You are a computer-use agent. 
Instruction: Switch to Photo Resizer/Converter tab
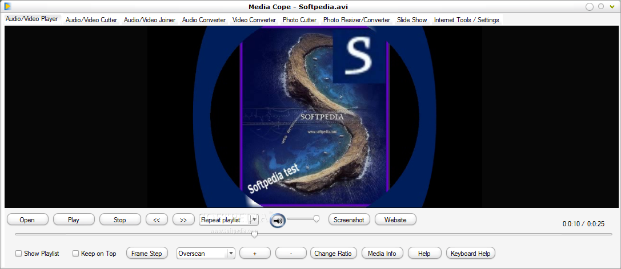pos(357,20)
